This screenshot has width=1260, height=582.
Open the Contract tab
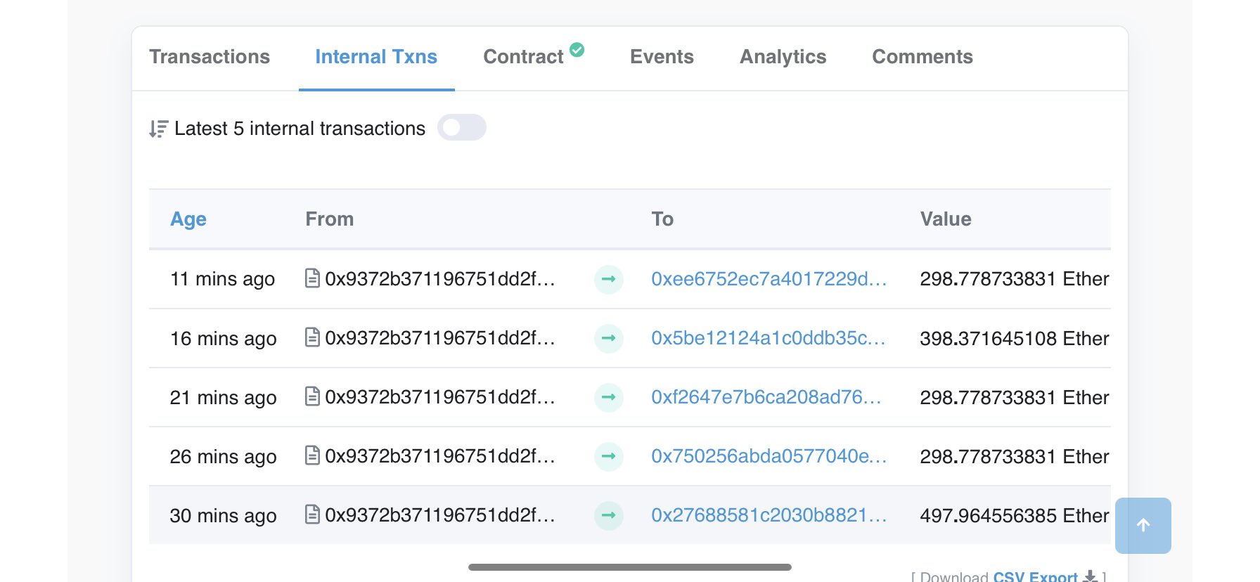click(523, 57)
